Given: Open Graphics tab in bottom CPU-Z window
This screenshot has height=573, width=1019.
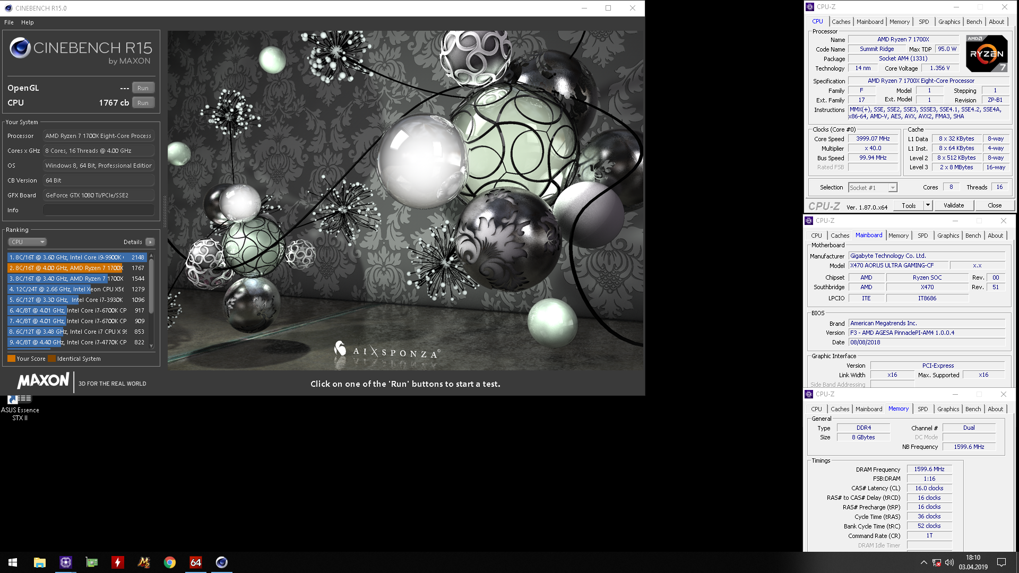Looking at the screenshot, I should pos(948,409).
